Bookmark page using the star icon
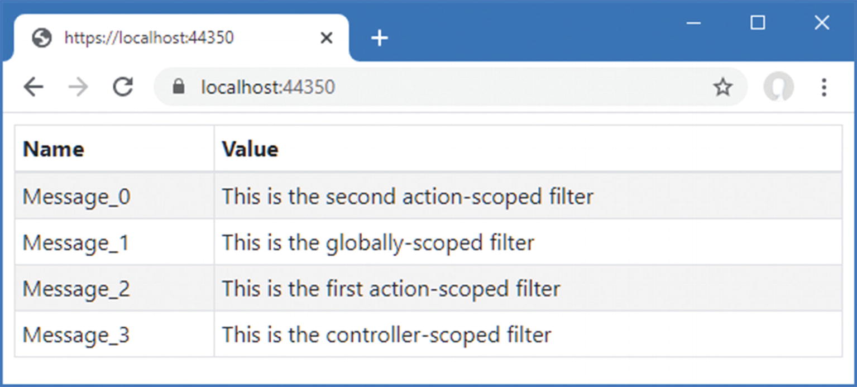 click(x=722, y=87)
